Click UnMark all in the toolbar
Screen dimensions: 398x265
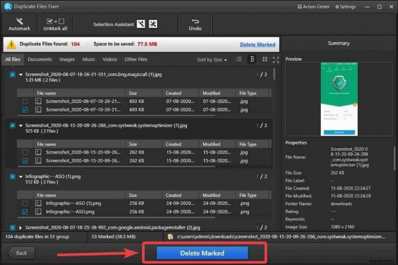(x=55, y=24)
